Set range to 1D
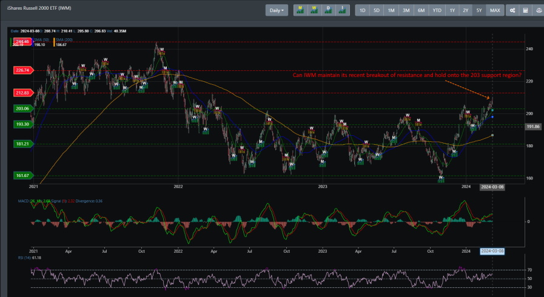The image size is (544, 297). tap(362, 10)
